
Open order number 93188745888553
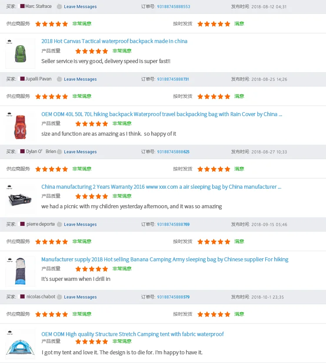[x=173, y=7]
